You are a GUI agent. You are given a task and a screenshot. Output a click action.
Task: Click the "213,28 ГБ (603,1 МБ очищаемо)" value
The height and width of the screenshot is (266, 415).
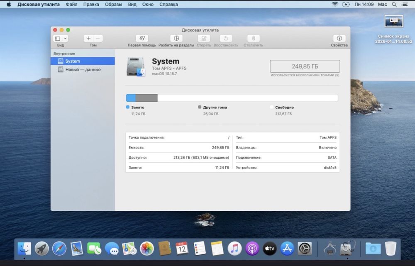tap(201, 157)
